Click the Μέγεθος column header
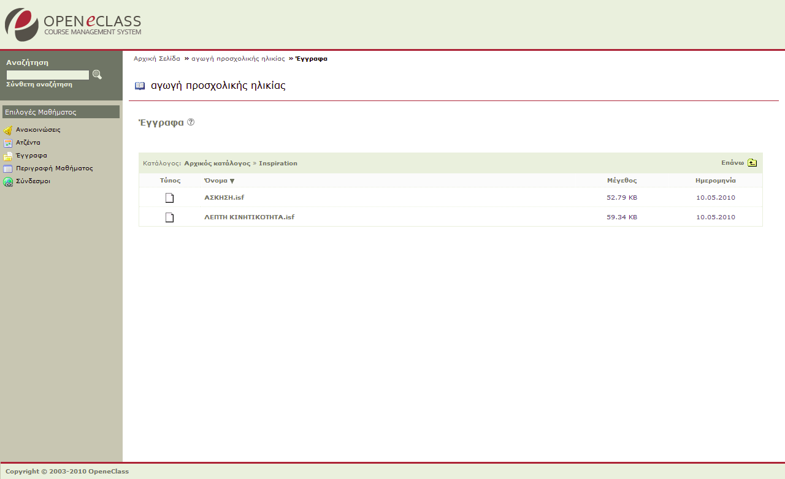 (x=622, y=181)
